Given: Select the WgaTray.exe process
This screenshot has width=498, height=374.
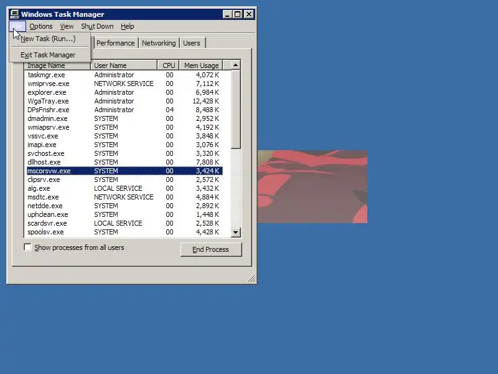Looking at the screenshot, I should 125,101.
